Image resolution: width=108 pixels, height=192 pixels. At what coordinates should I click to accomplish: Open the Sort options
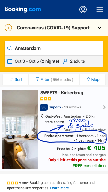coord(15,79)
